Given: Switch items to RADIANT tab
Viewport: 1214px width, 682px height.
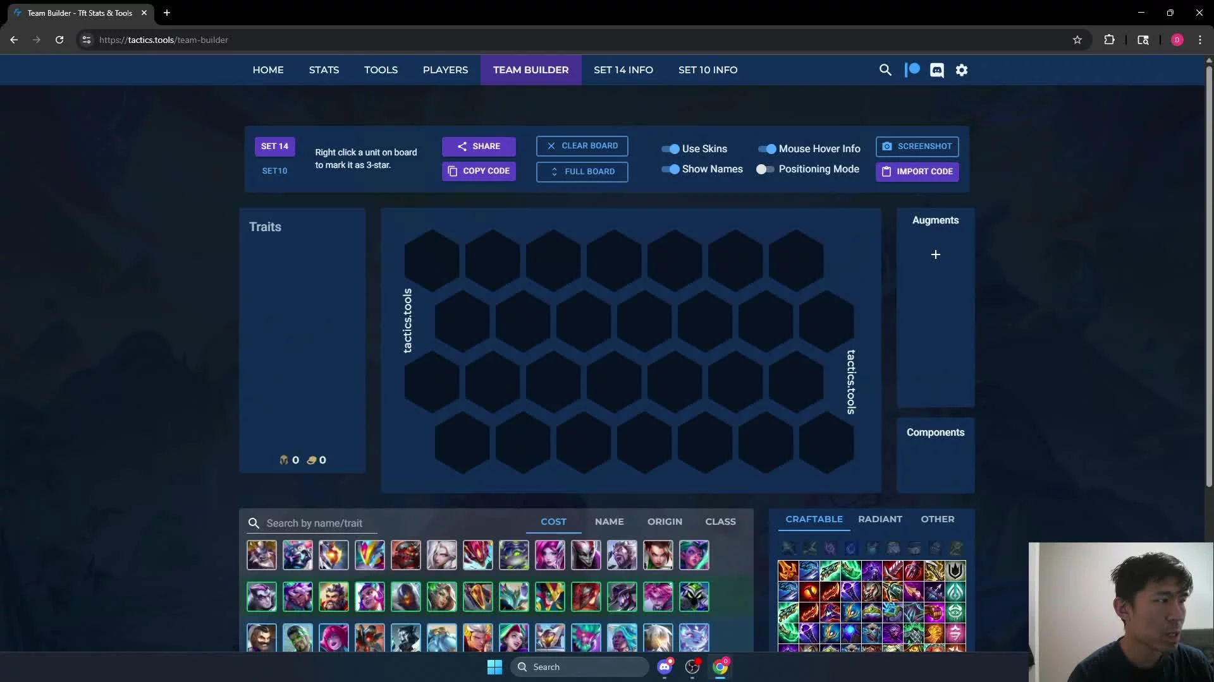Looking at the screenshot, I should coord(880,519).
